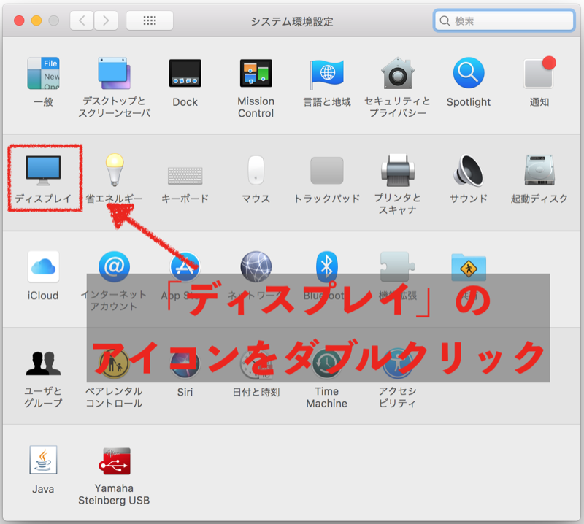The image size is (584, 524).
Task: Open アクセシビリティ (Accessibility) preferences
Action: (x=398, y=363)
